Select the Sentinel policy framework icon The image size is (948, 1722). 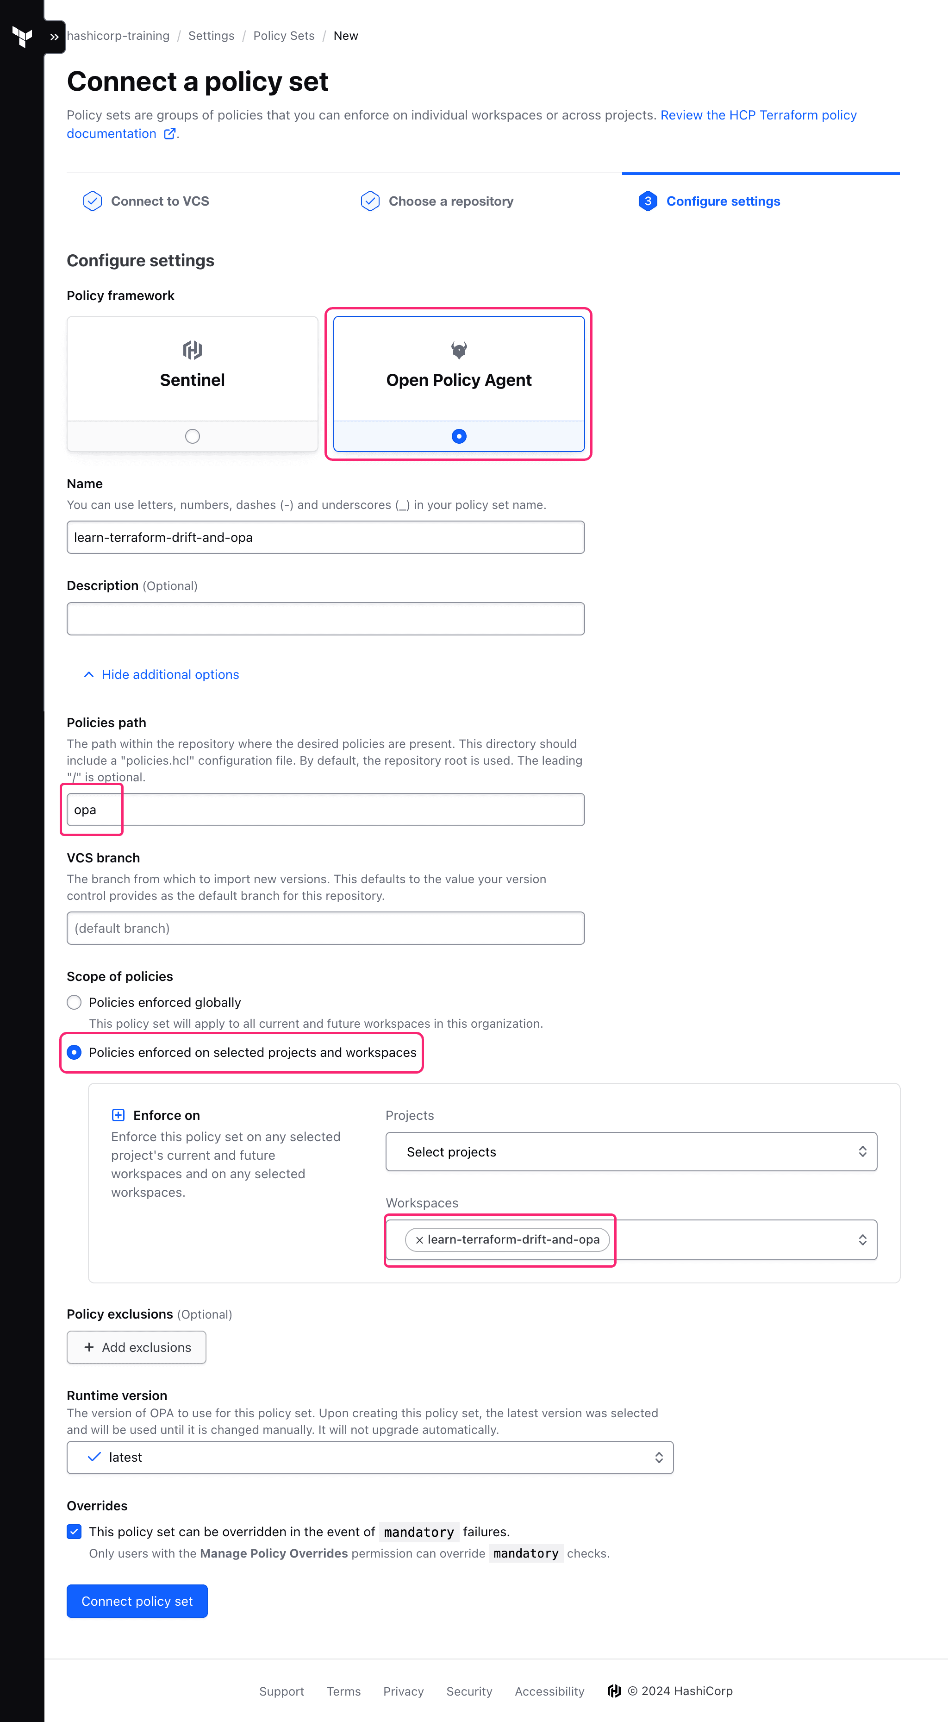(193, 349)
